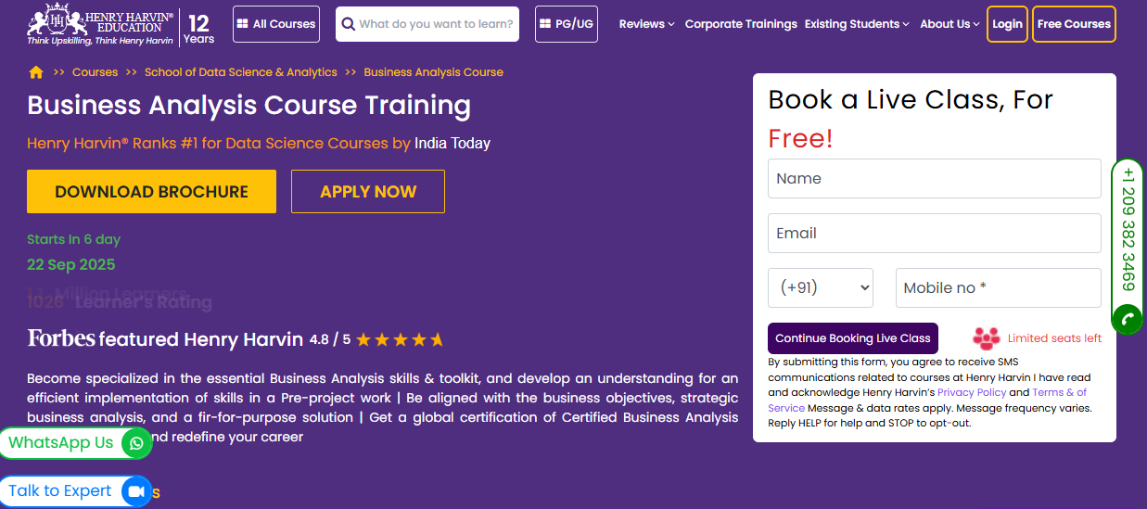Click the Apply Now button
1147x509 pixels.
(368, 192)
